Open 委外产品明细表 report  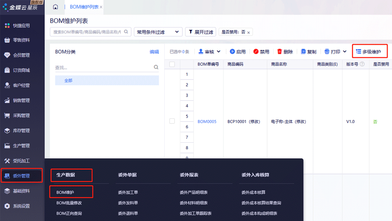pyautogui.click(x=193, y=192)
